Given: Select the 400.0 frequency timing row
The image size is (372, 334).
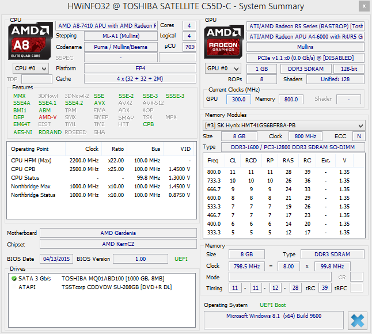Looking at the screenshot, I should 284,223.
